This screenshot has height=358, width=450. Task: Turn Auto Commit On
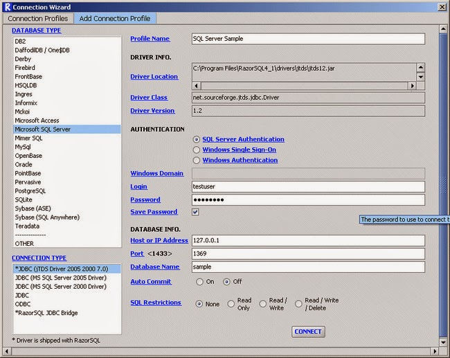(200, 282)
